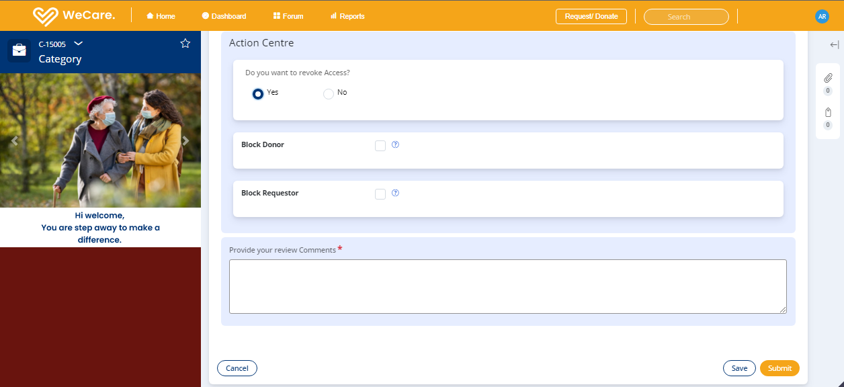
Task: Open the clipboard icon below attachments
Action: [x=828, y=112]
